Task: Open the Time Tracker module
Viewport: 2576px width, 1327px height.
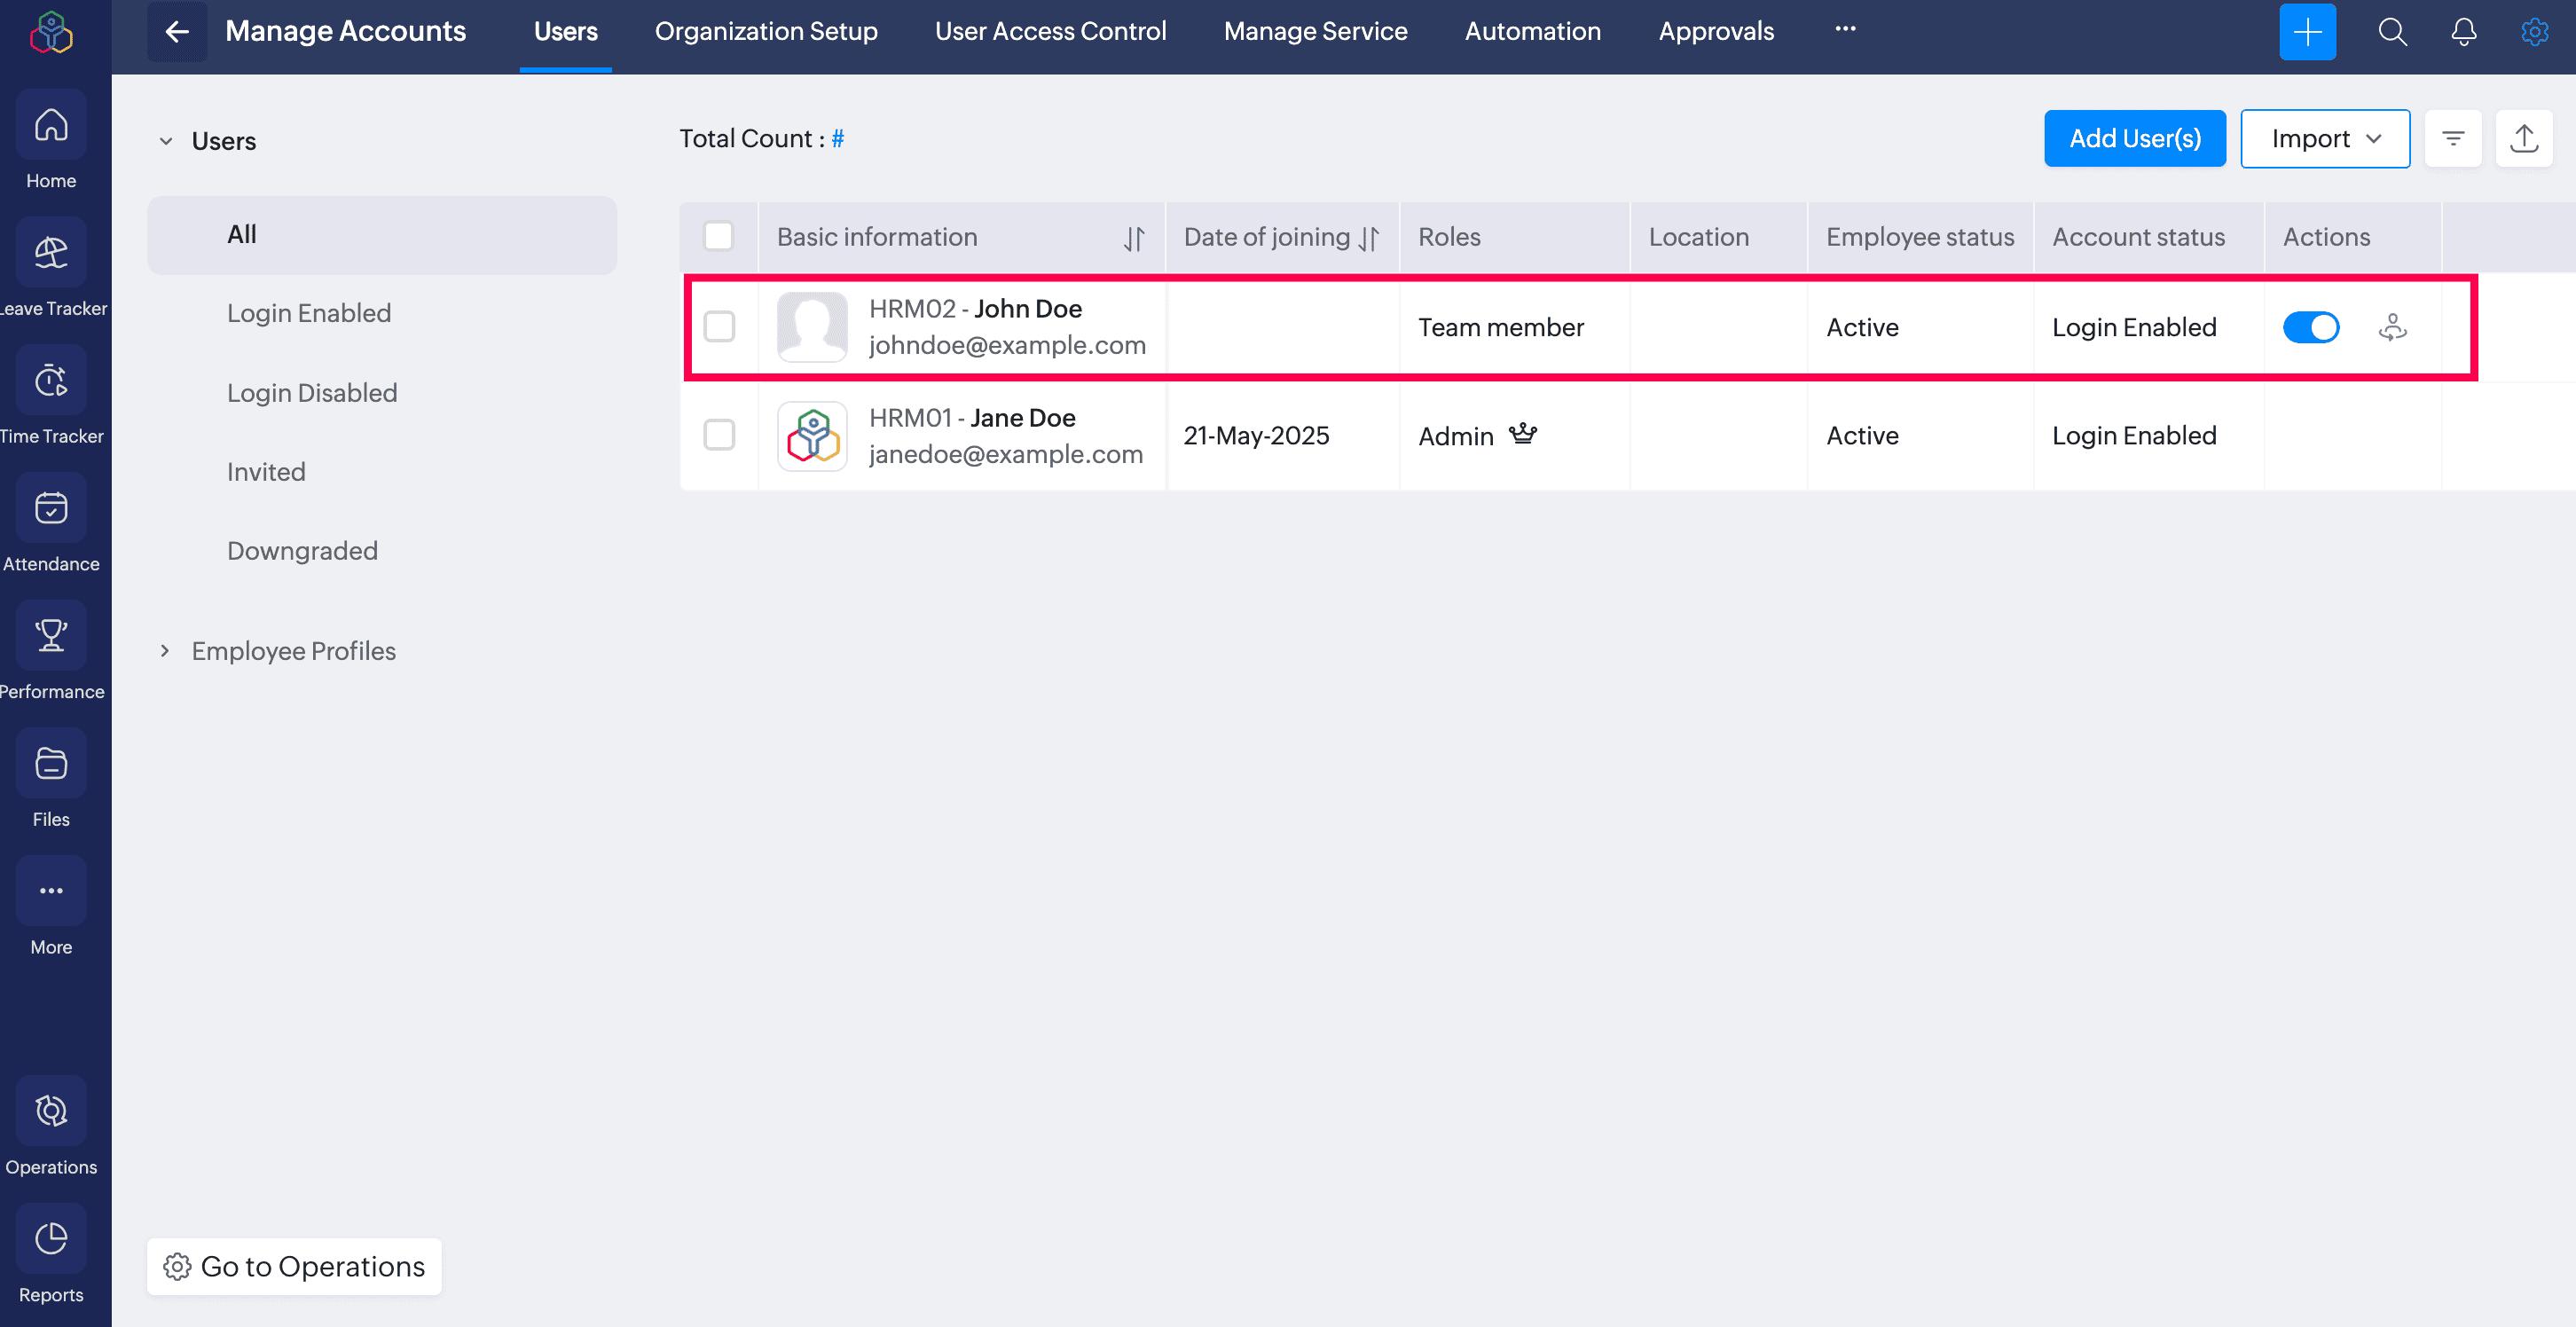Action: (51, 382)
